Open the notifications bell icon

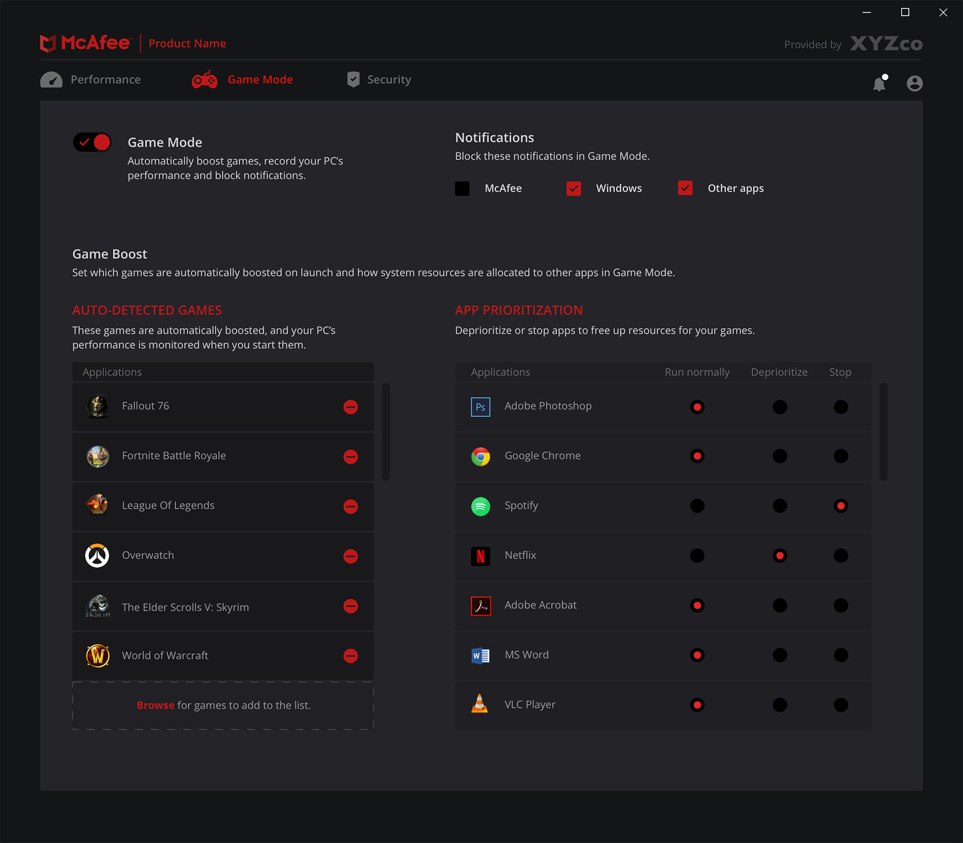(879, 83)
